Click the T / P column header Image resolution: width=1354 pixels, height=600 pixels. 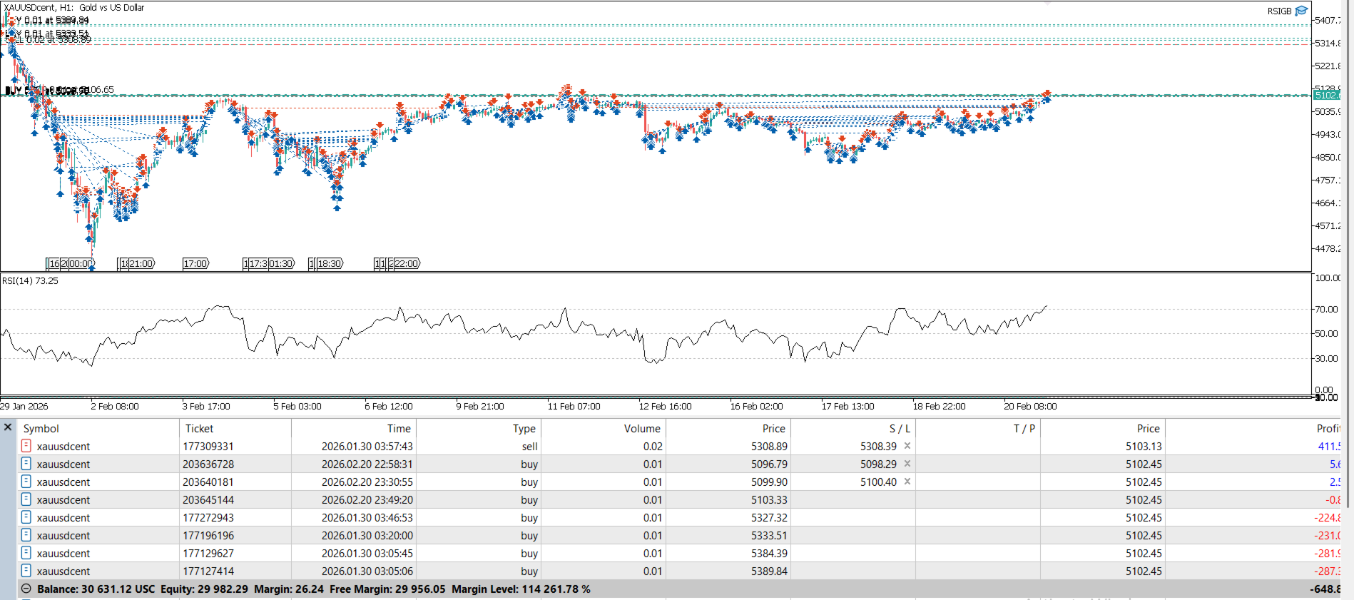[x=1024, y=428]
